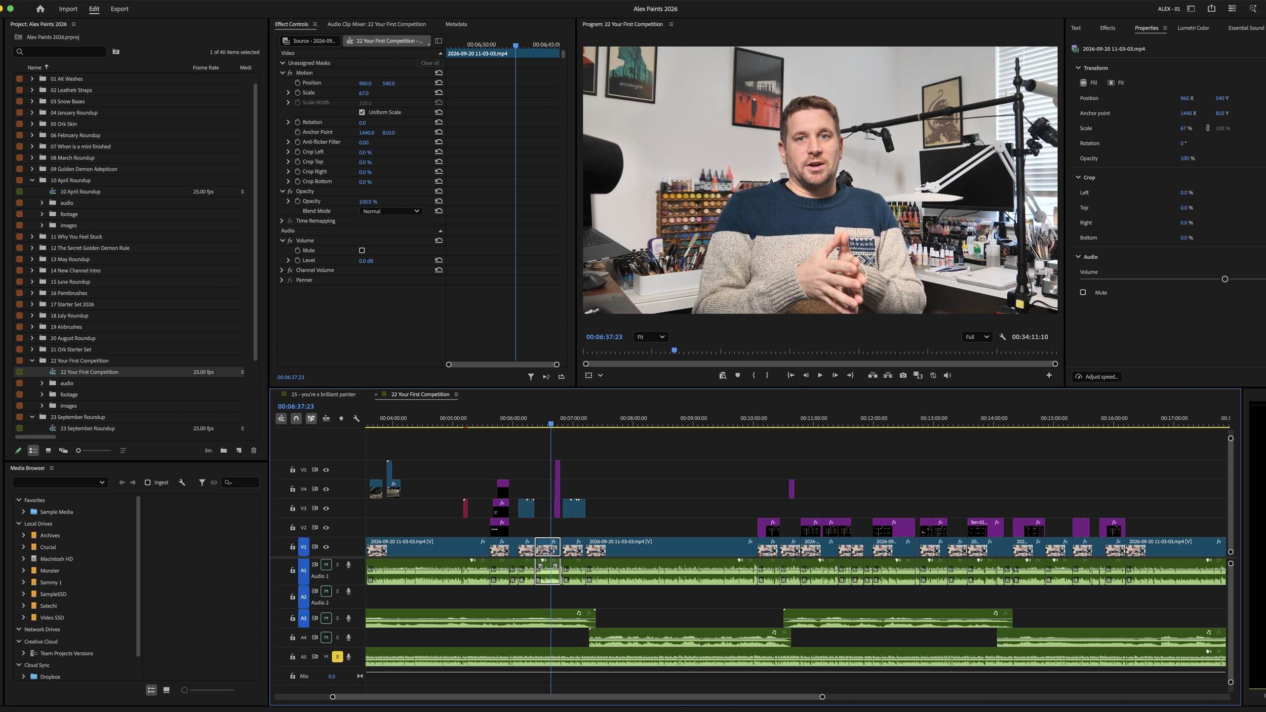Click the Play button in Program monitor
The height and width of the screenshot is (712, 1266).
pyautogui.click(x=820, y=375)
